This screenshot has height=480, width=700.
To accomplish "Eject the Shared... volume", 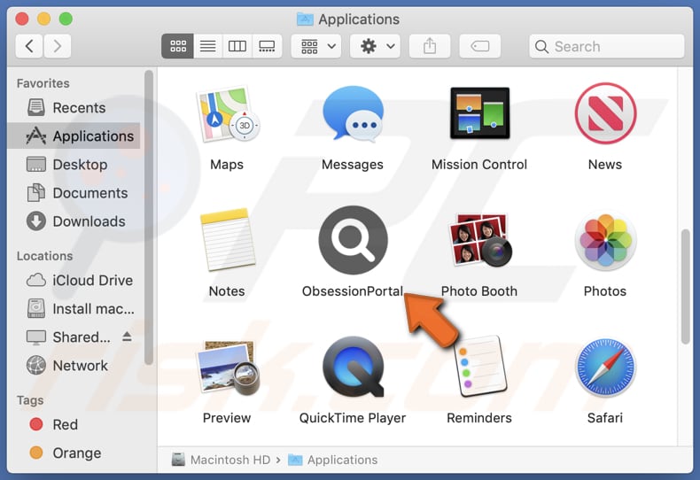I will tap(127, 337).
